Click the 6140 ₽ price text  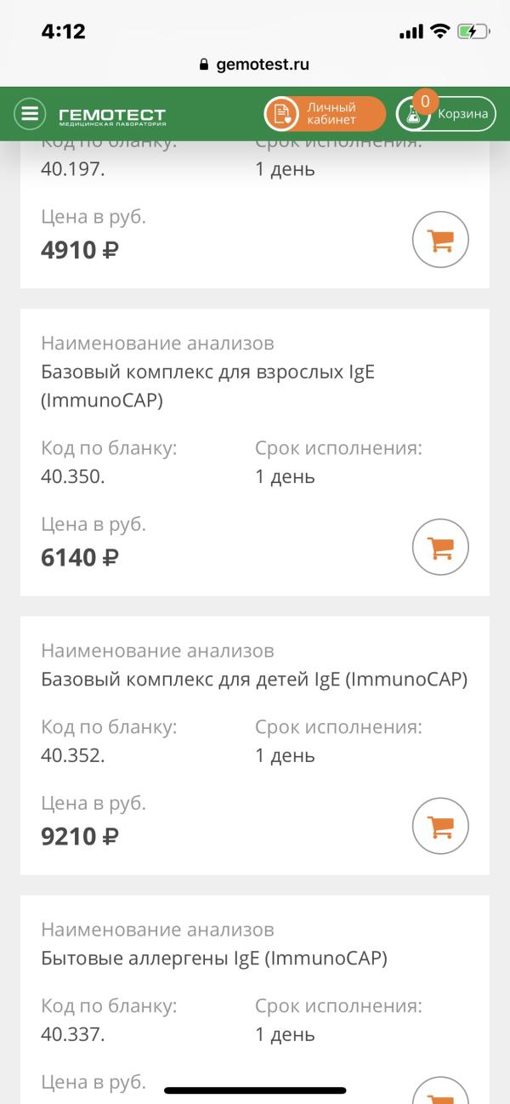[80, 558]
